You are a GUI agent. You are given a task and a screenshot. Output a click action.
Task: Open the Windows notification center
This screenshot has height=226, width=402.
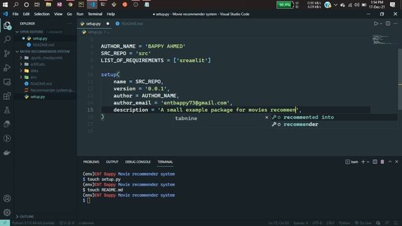pyautogui.click(x=392, y=4)
